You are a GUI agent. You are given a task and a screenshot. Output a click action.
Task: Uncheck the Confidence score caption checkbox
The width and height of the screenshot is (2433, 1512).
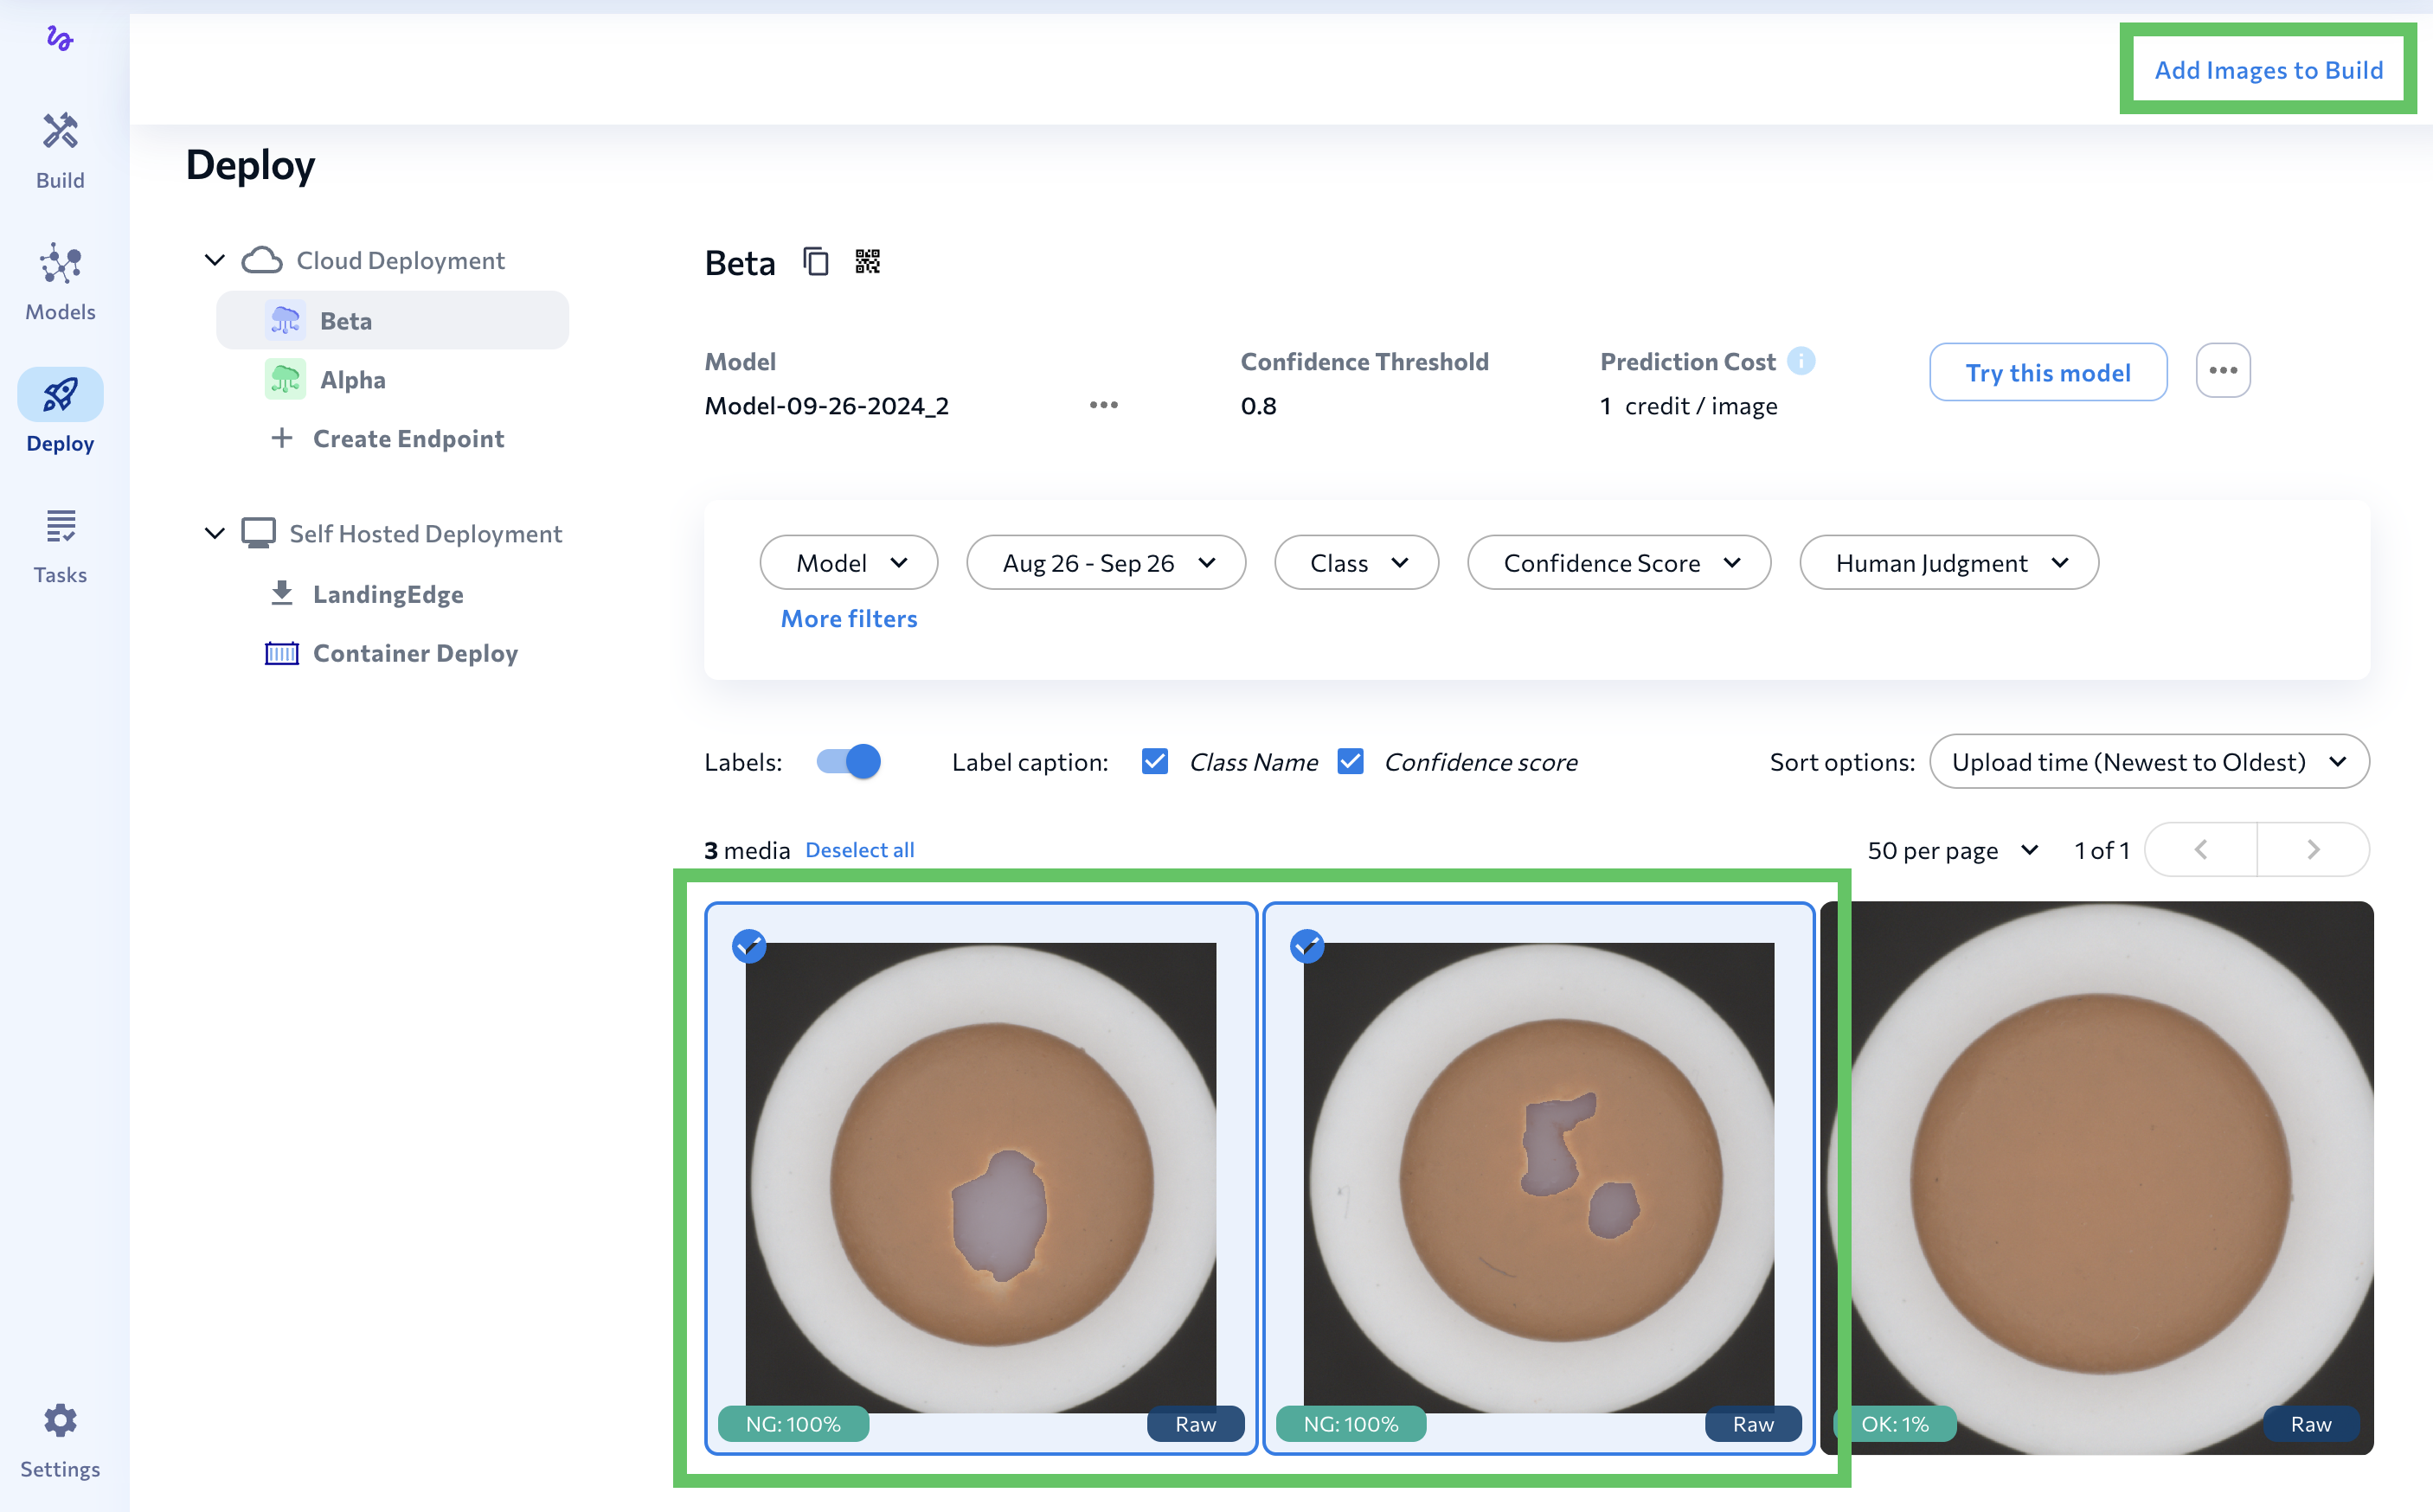pos(1350,762)
